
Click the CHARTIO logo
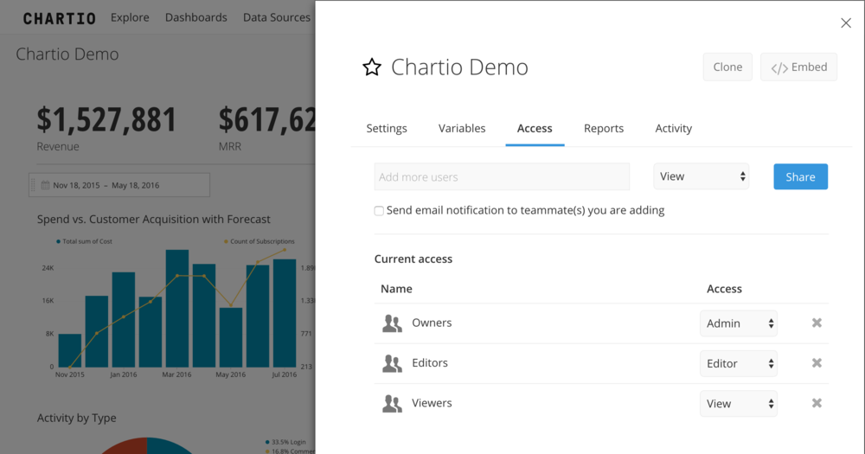click(60, 18)
